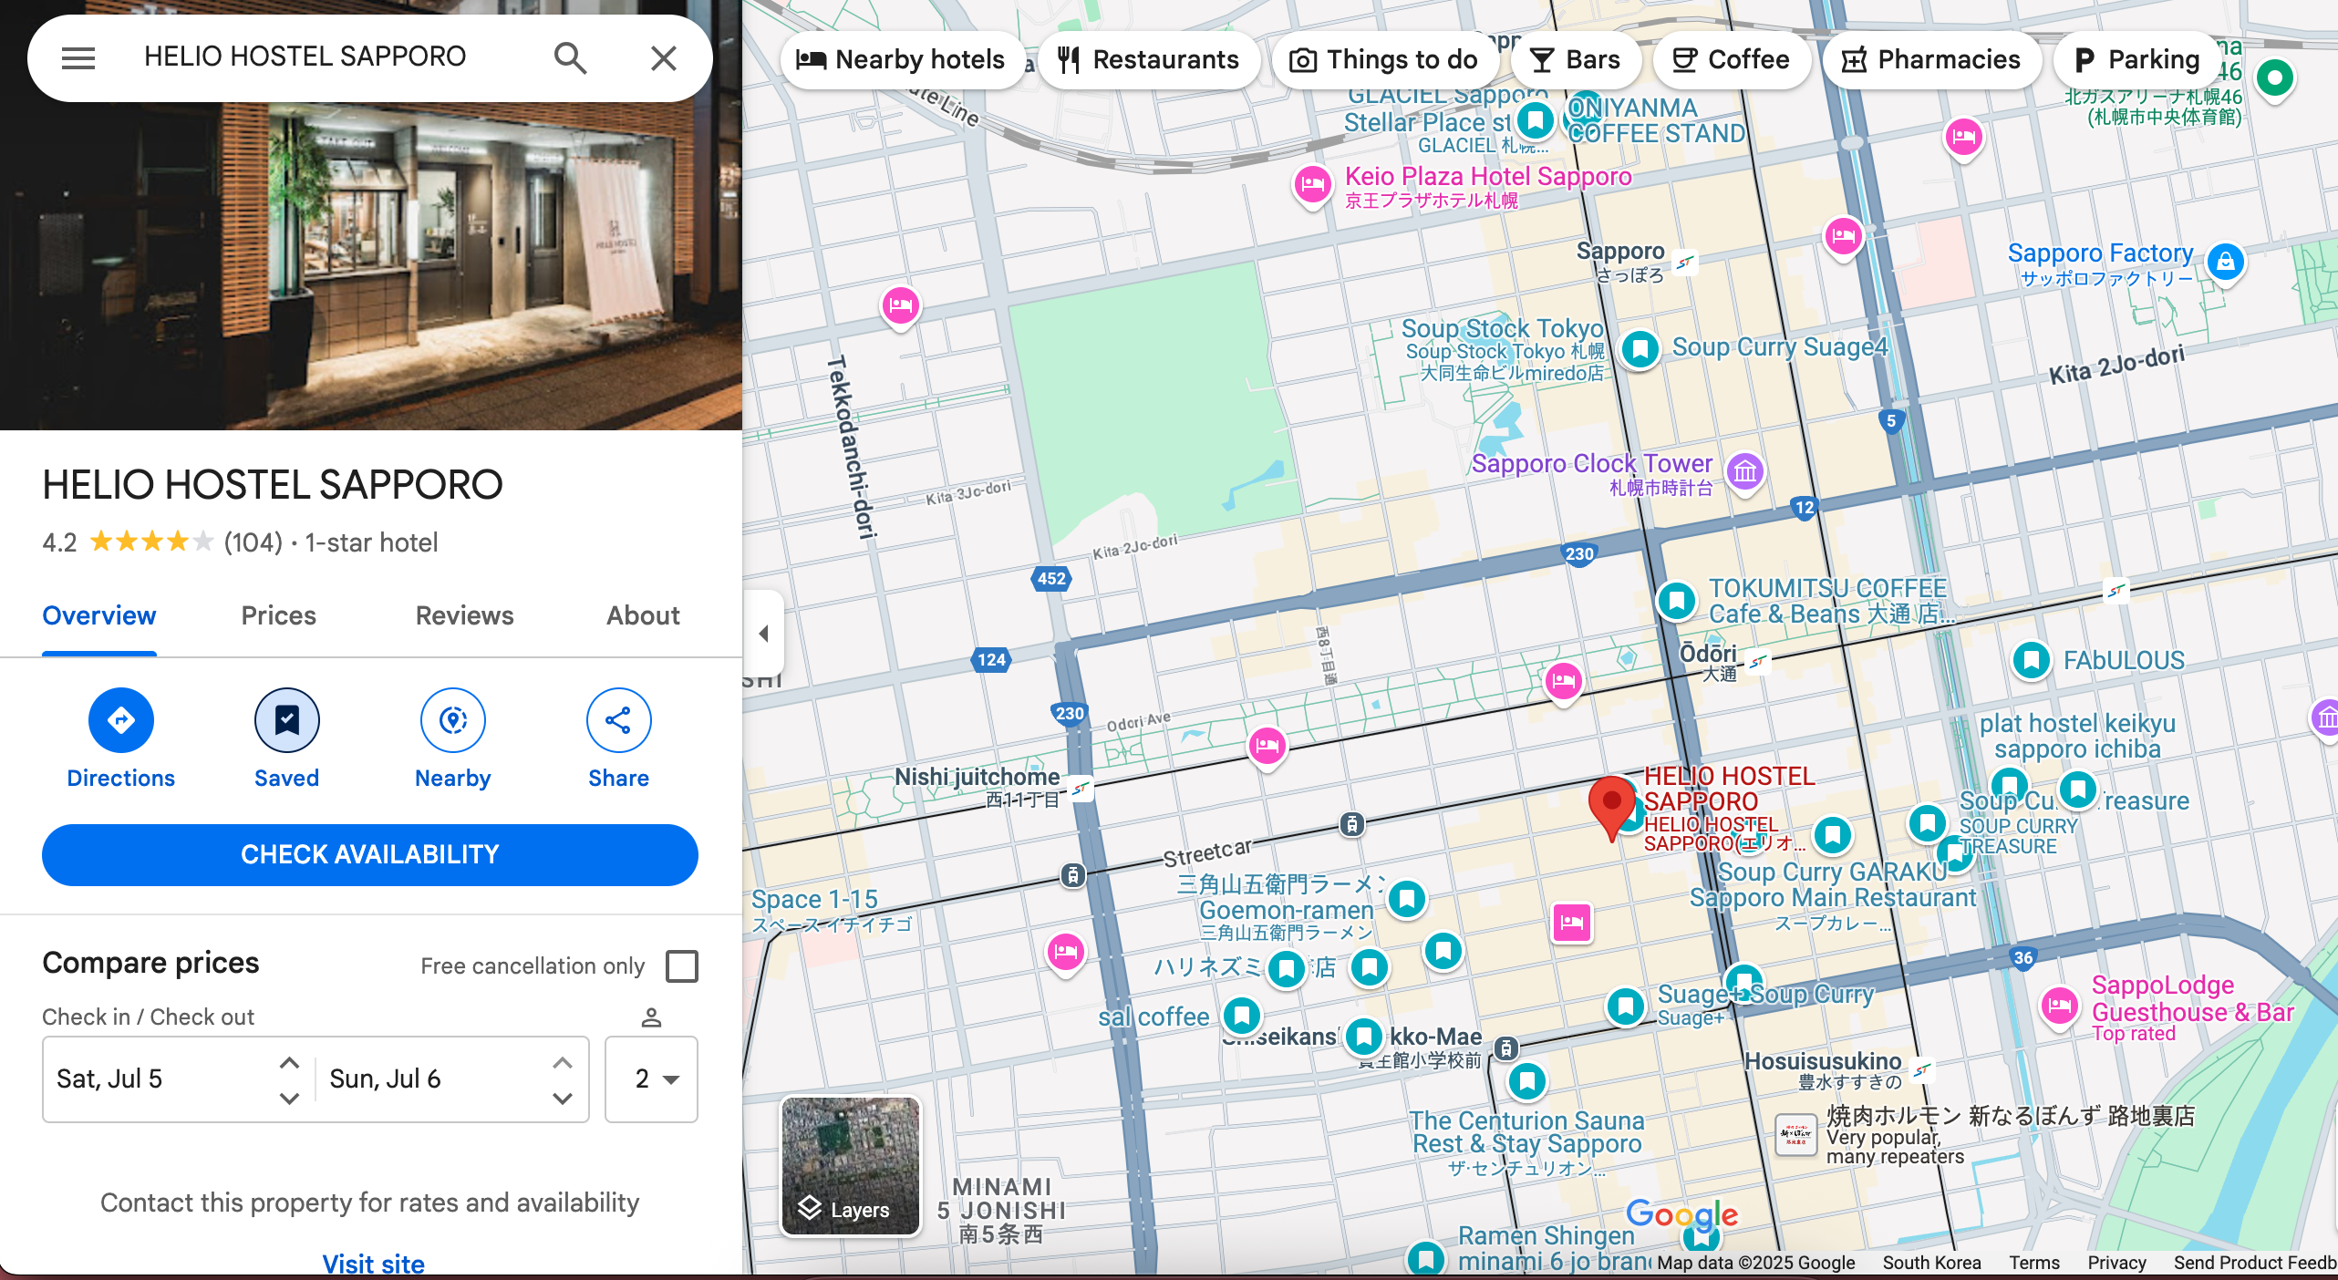Select the Parking filter chip
Viewport: 2338px width, 1280px height.
2136,60
